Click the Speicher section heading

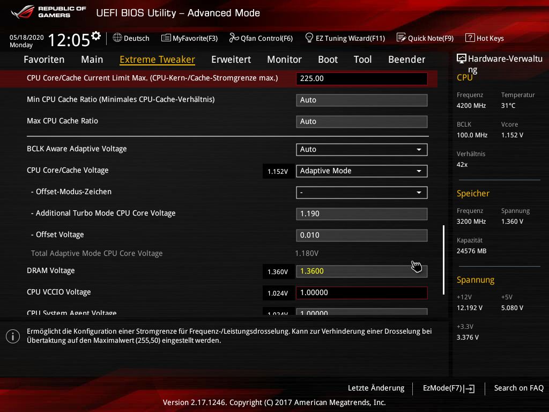tap(473, 193)
